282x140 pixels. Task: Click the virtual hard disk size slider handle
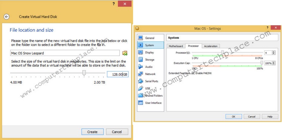coord(84,73)
